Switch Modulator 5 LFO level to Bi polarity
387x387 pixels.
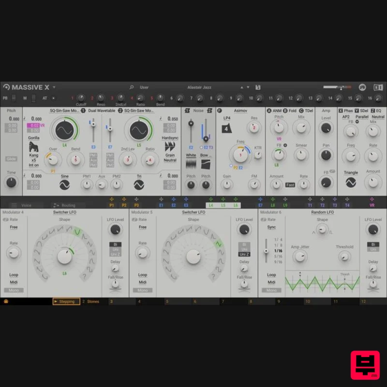point(244,245)
